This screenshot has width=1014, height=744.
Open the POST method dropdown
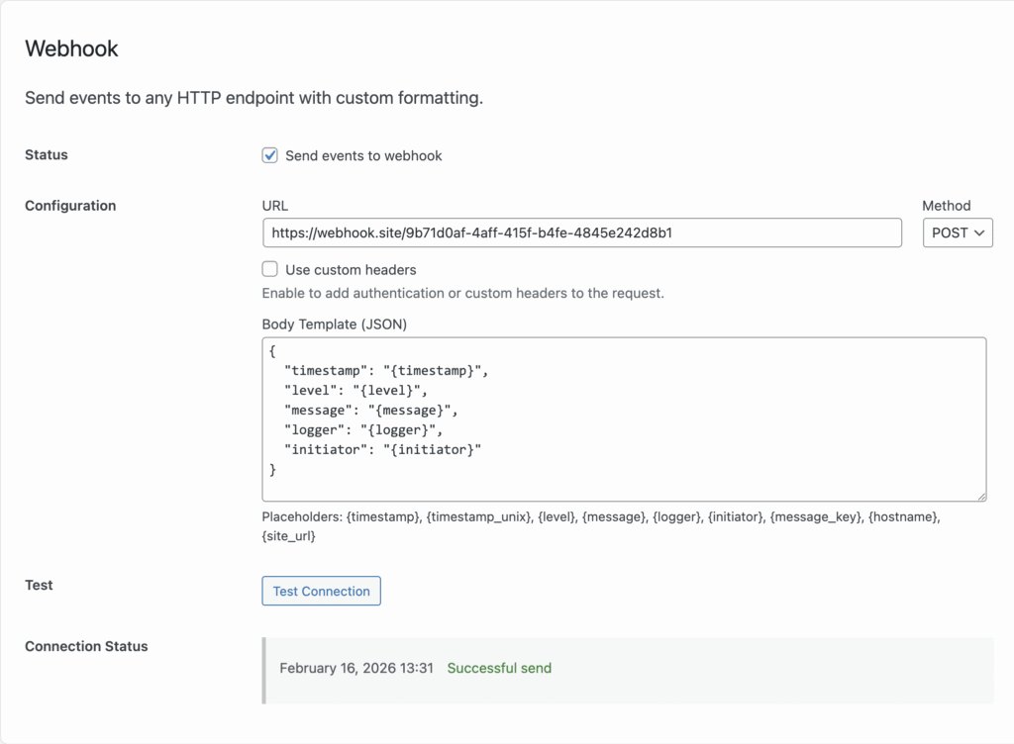pyautogui.click(x=957, y=232)
